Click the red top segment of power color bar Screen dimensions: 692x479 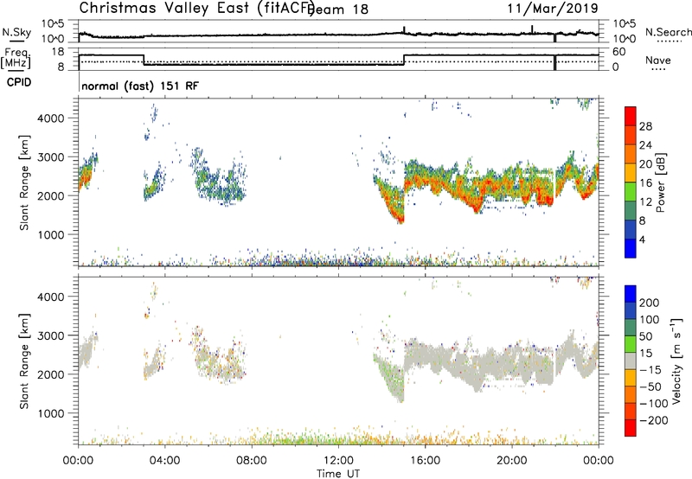click(x=631, y=116)
